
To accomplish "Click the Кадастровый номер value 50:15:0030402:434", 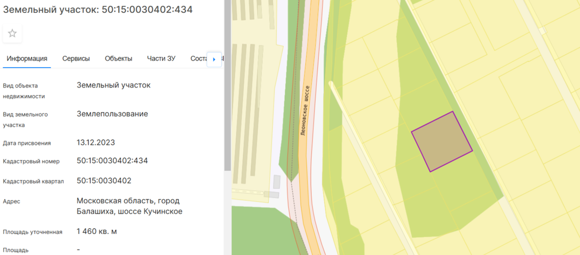I will point(112,161).
